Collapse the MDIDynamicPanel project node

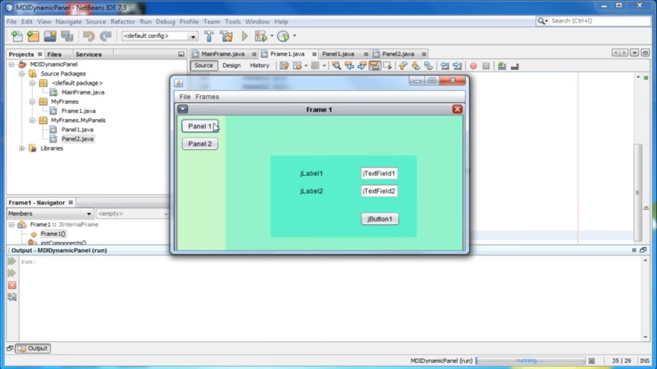(12, 65)
